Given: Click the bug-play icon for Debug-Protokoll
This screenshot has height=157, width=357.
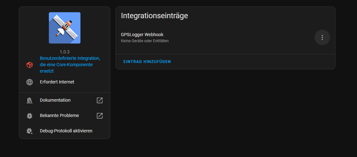Looking at the screenshot, I should click(30, 131).
